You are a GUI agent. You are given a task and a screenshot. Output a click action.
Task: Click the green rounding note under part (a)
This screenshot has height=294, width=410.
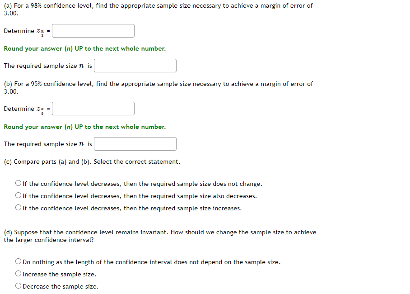(x=85, y=49)
